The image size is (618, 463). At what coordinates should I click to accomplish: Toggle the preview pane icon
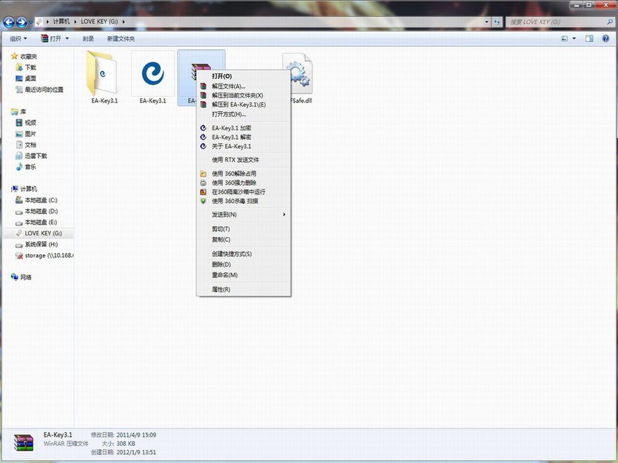(x=589, y=38)
